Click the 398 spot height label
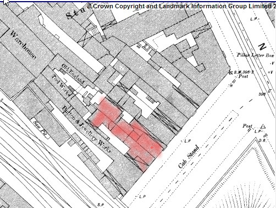Screen dimensions: 276x208 coord(262,94)
